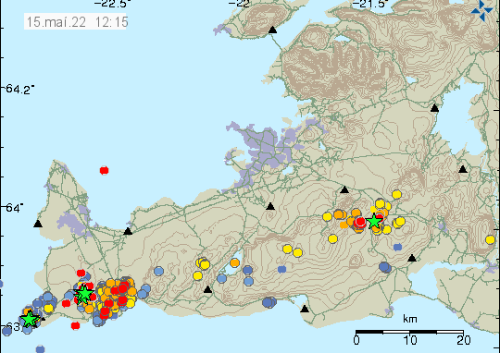
Task: Click the 64.2° latitude label
Action: [19, 89]
